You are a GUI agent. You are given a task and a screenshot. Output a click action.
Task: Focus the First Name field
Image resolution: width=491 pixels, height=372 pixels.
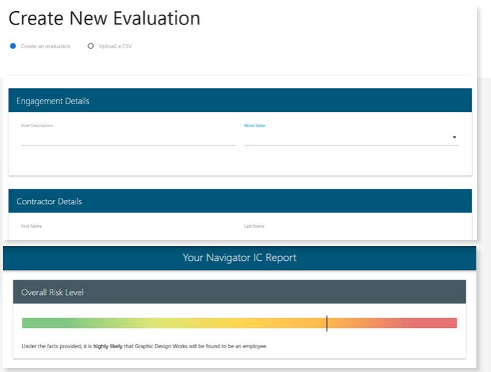pyautogui.click(x=129, y=232)
